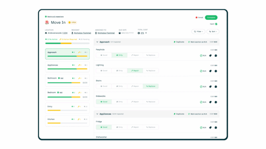This screenshot has width=266, height=149.
Task: Select Entry in the section list
Action: point(67,108)
